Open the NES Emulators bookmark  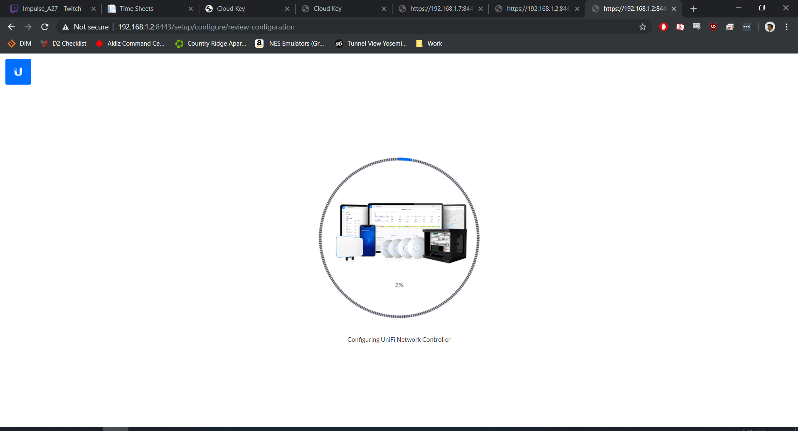click(x=290, y=44)
